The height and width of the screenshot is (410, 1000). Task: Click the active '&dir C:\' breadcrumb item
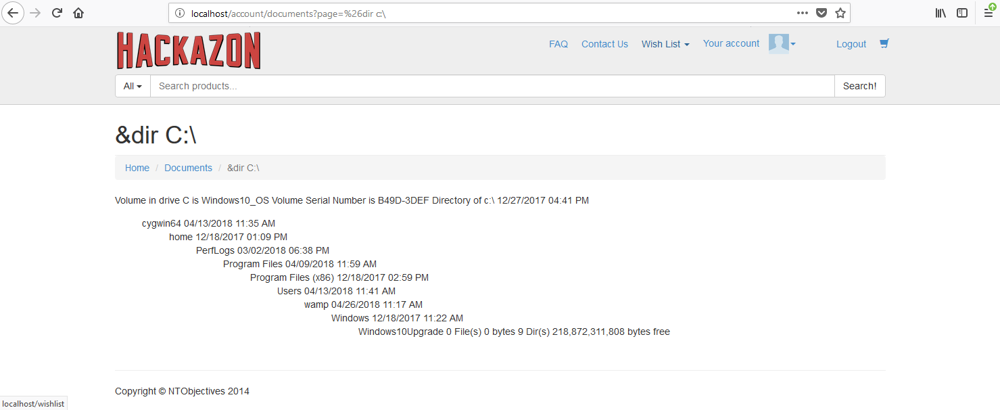coord(243,168)
